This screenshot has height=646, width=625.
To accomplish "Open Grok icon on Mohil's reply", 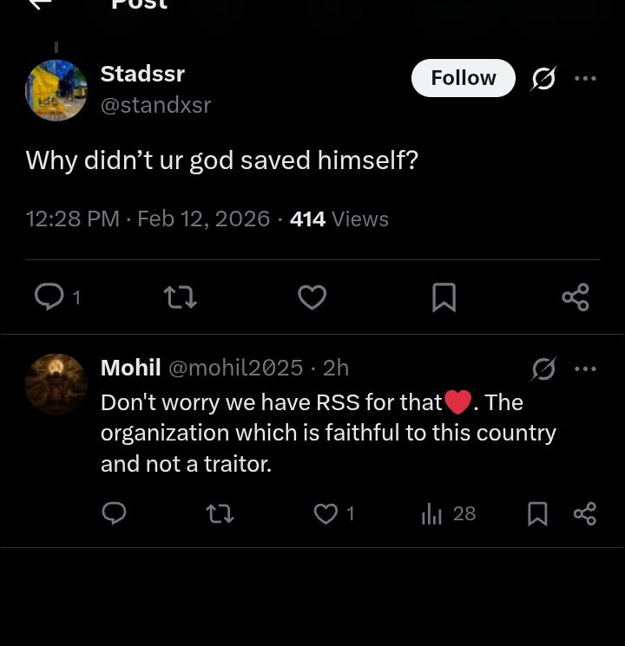I will click(543, 369).
